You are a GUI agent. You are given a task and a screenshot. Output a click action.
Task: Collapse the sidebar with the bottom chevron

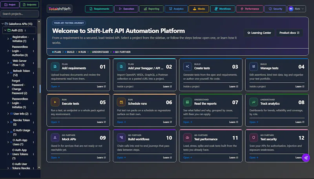pos(20,174)
